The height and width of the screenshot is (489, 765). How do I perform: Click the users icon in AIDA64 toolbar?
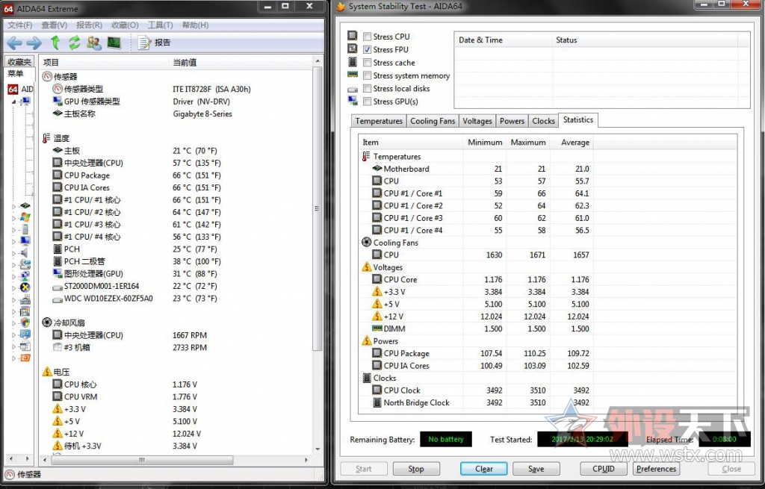click(93, 43)
